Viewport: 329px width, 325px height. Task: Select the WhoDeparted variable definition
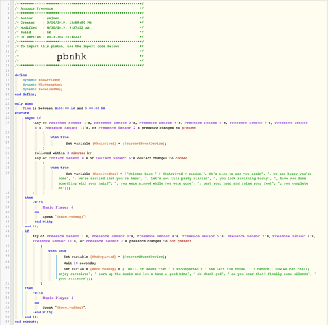(43, 84)
